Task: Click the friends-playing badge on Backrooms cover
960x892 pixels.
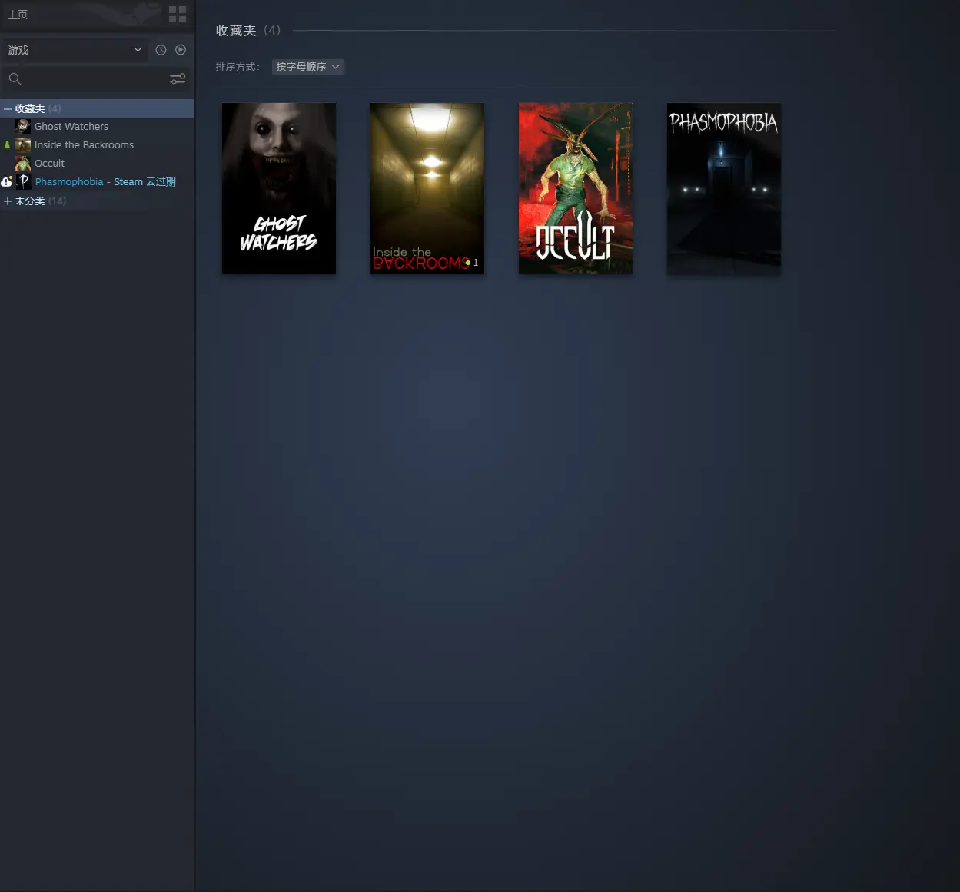Action: point(472,263)
